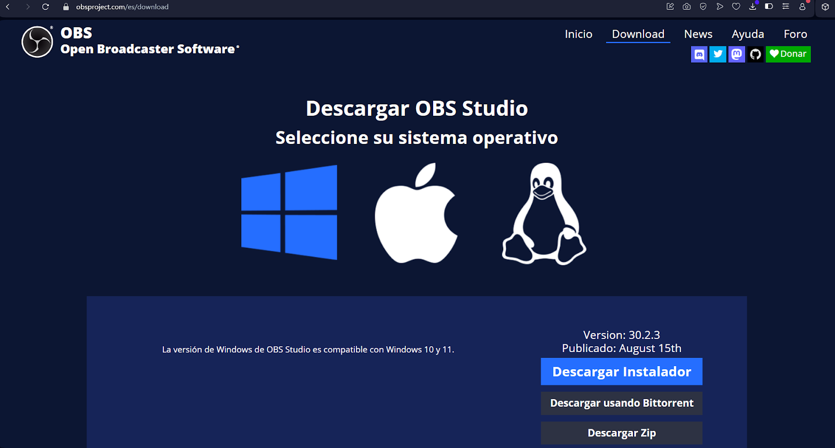The height and width of the screenshot is (448, 835).
Task: Click the 'Descargar OBS Studio' heading
Action: click(x=416, y=108)
